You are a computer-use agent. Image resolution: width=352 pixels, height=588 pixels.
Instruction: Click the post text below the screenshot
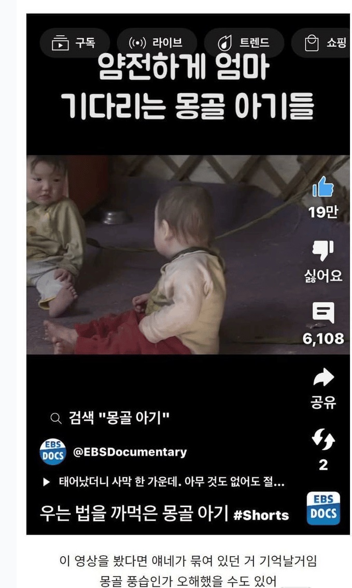click(188, 570)
